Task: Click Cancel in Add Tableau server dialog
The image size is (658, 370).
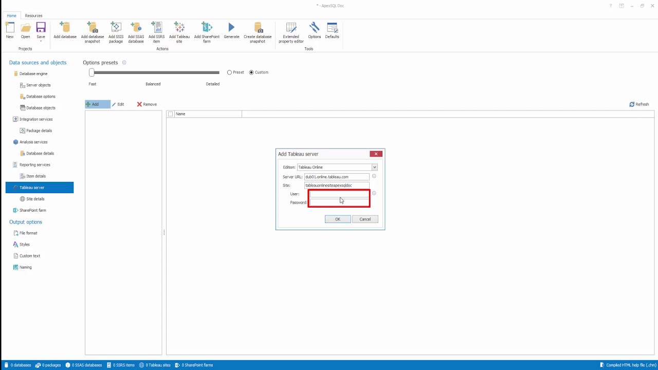Action: click(x=365, y=219)
